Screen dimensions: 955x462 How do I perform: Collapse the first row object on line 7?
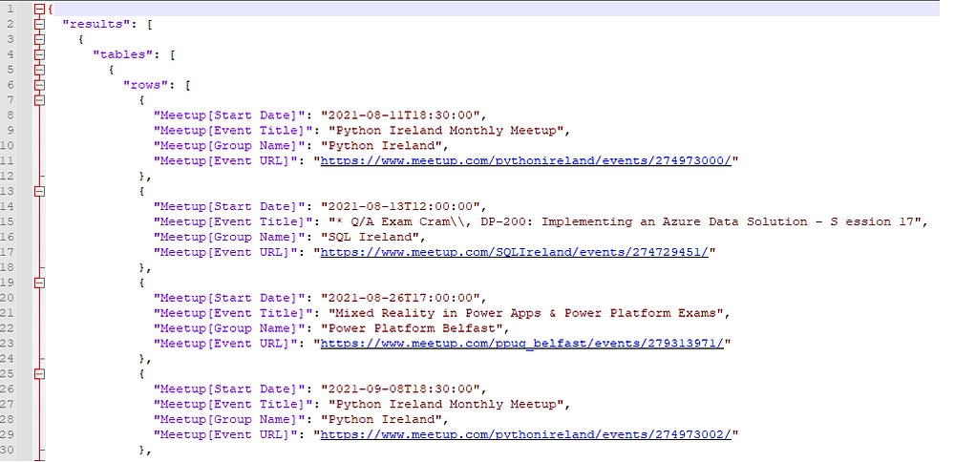39,100
